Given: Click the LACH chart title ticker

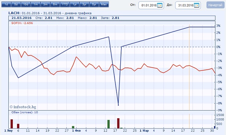Looking at the screenshot, I should click(x=14, y=13).
